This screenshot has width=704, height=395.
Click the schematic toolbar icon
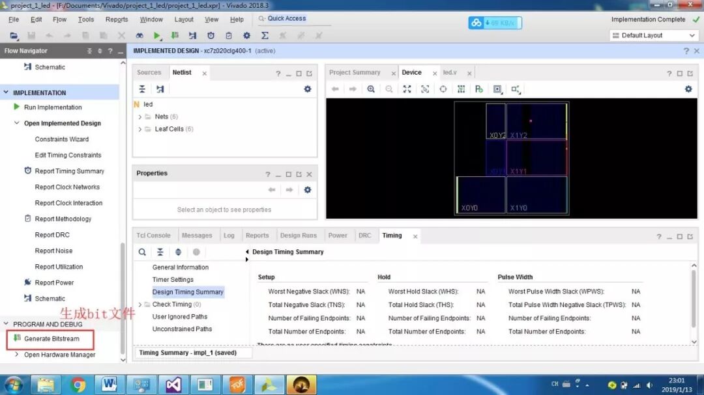(x=192, y=35)
